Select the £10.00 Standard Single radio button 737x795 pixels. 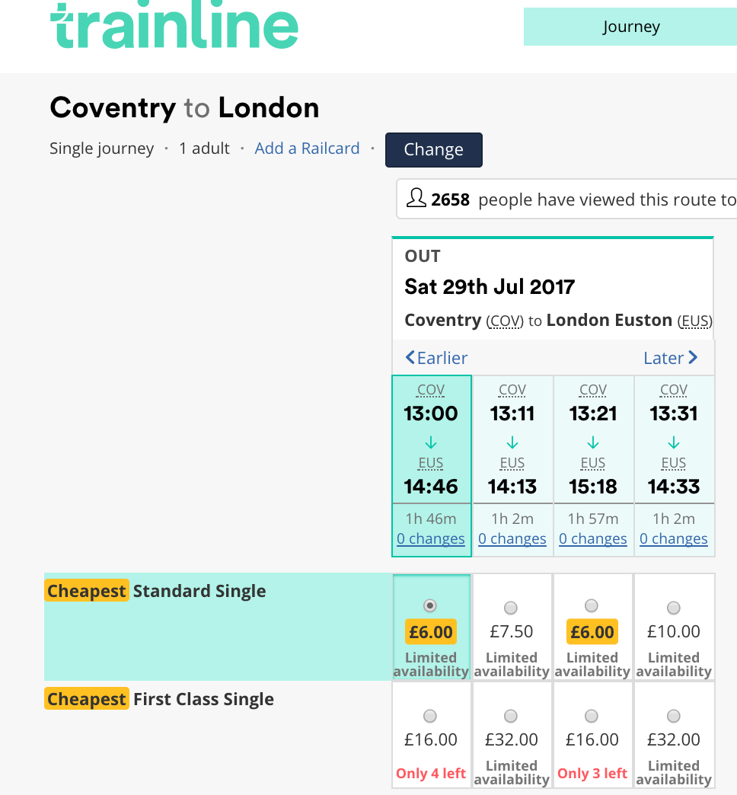pos(674,608)
